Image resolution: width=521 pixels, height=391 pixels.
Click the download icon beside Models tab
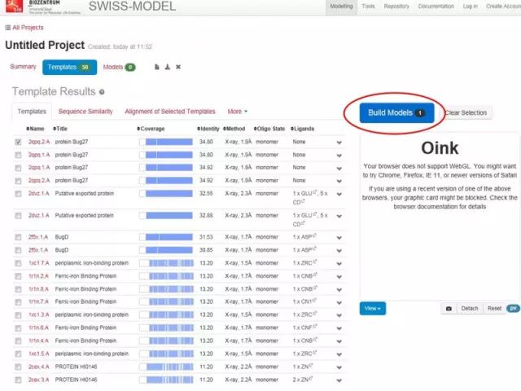[x=168, y=67]
